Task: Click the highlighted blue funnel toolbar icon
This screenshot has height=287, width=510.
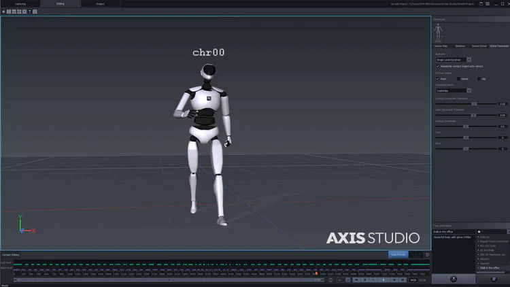Action: [30, 12]
